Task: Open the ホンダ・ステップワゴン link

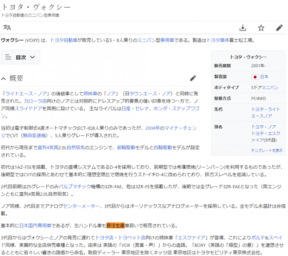Action: click(176, 108)
